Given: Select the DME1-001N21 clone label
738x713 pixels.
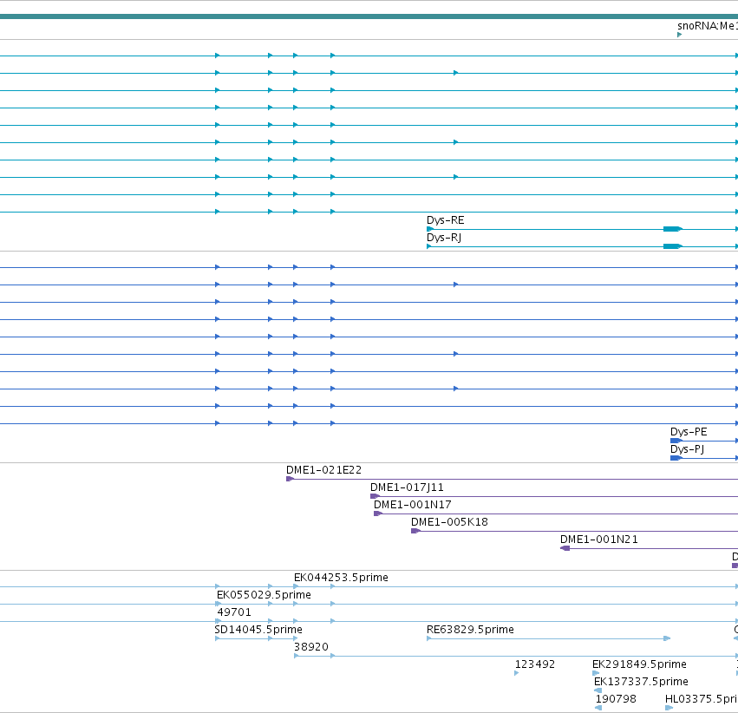Looking at the screenshot, I should [x=599, y=540].
